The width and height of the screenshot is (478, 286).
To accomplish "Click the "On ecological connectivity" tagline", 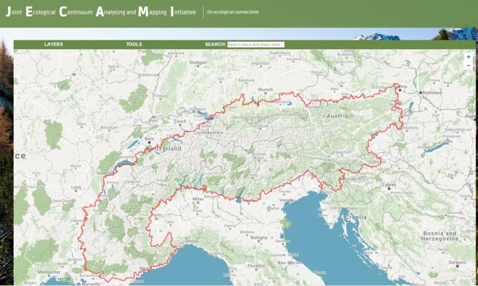I will tap(233, 12).
